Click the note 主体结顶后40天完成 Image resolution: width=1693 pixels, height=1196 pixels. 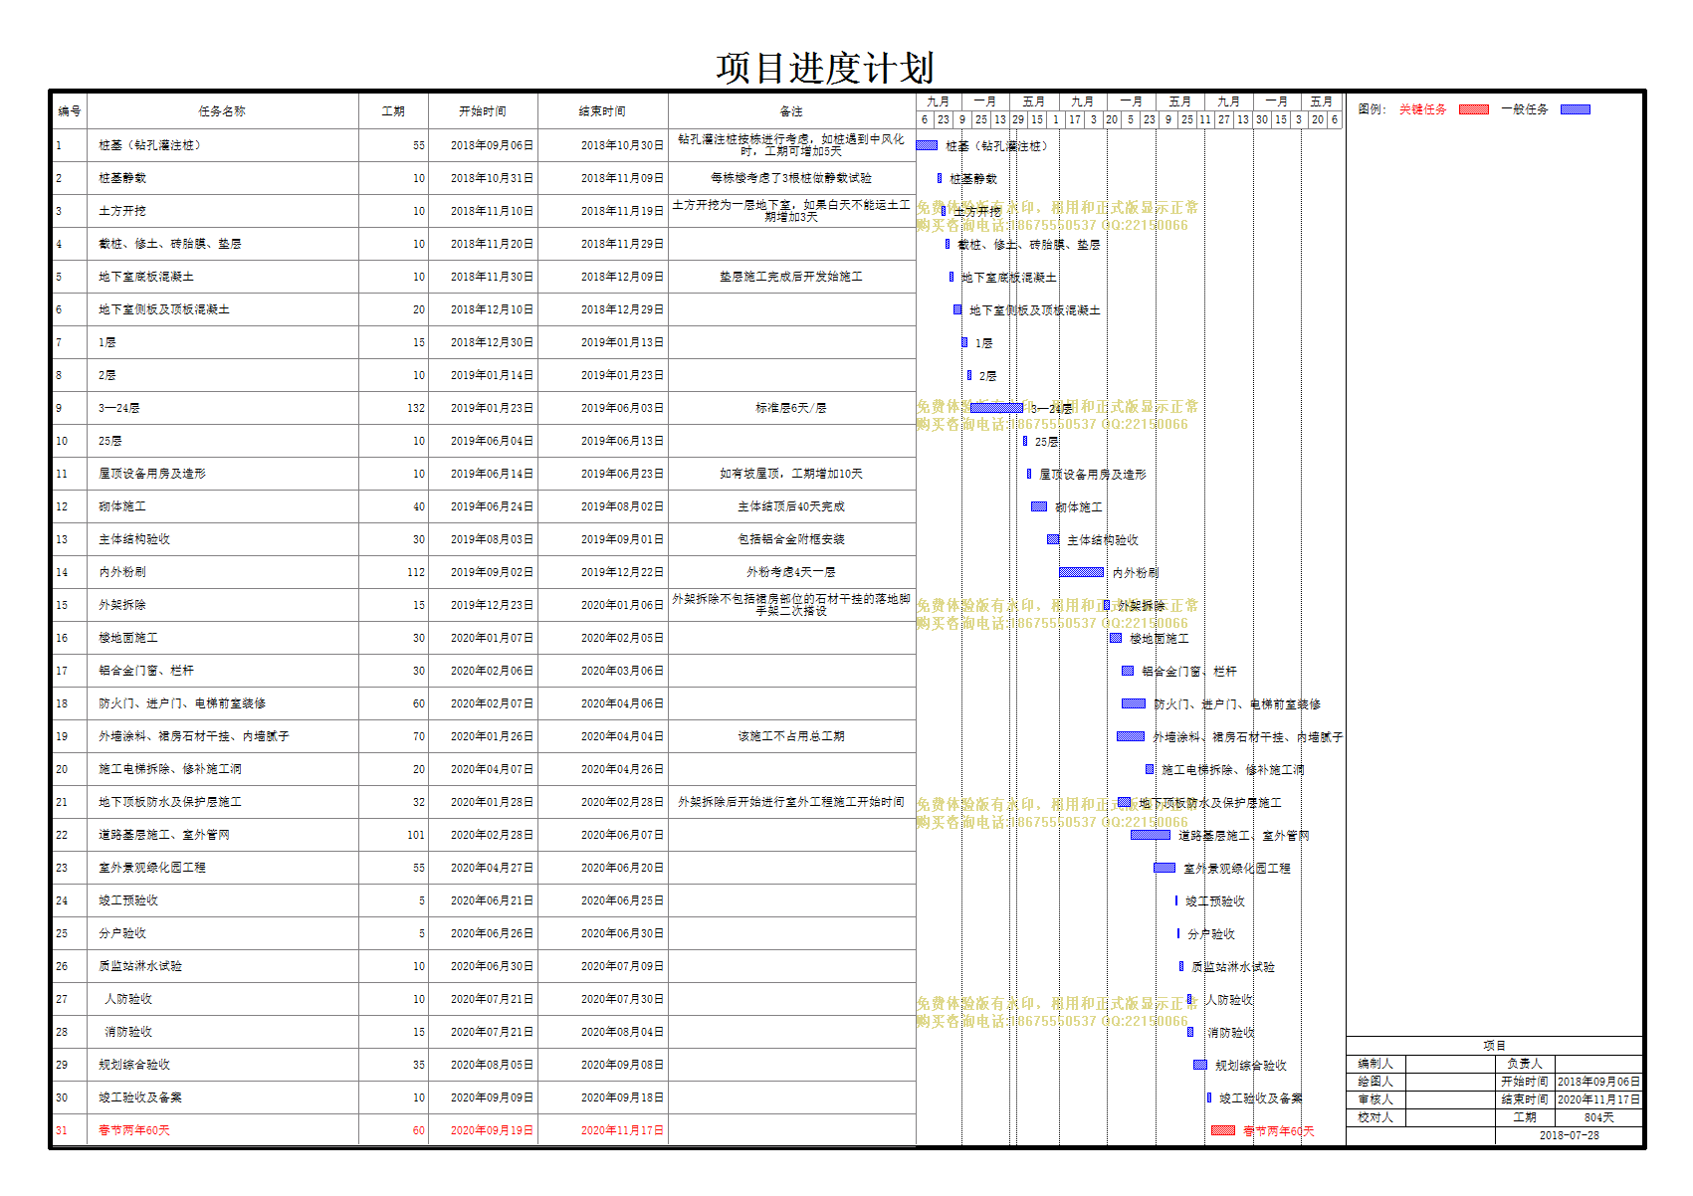click(x=791, y=506)
